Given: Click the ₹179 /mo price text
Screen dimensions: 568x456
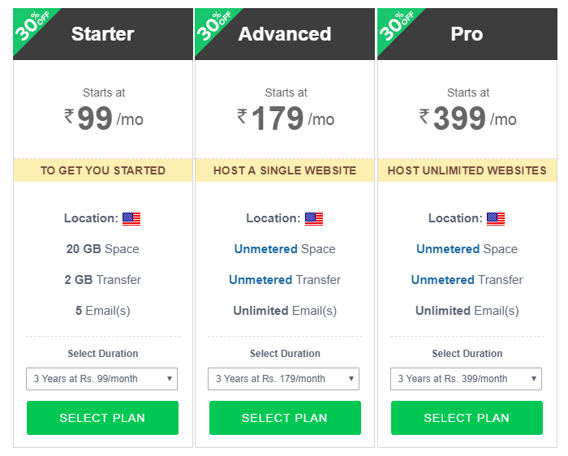Looking at the screenshot, I should [286, 118].
